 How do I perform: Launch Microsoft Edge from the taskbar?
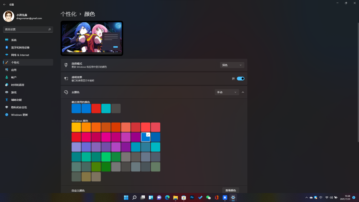(167, 197)
